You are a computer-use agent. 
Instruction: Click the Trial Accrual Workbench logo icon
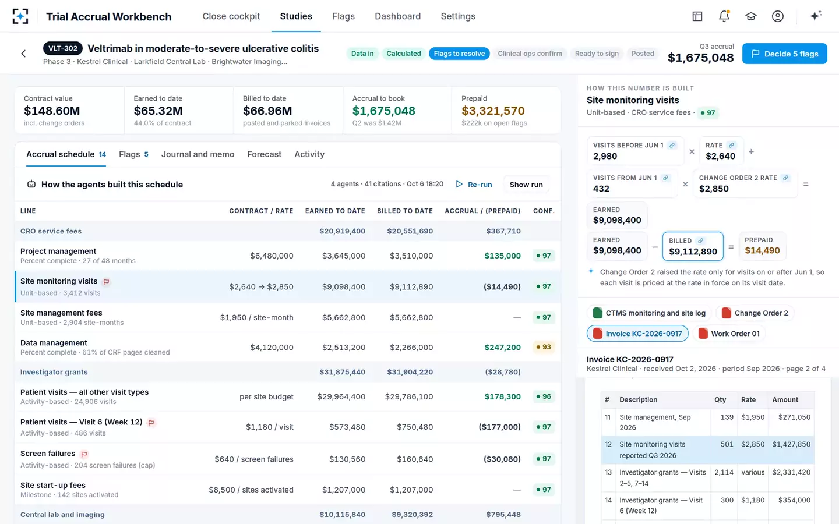[20, 16]
